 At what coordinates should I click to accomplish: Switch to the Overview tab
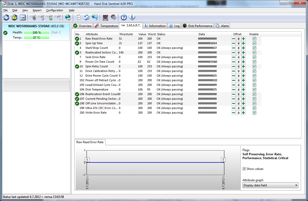tap(82, 26)
